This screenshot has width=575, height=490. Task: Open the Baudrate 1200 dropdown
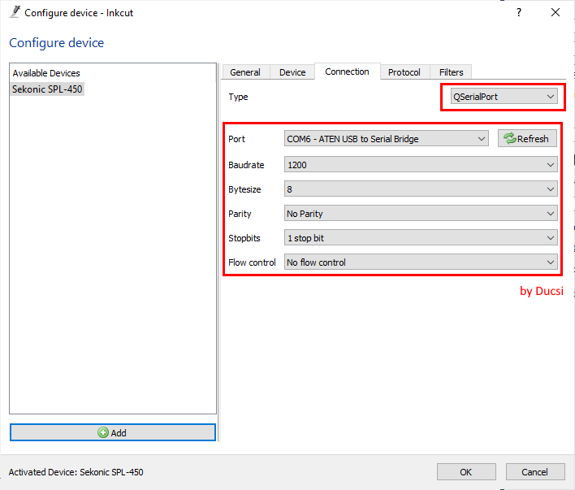coord(421,165)
